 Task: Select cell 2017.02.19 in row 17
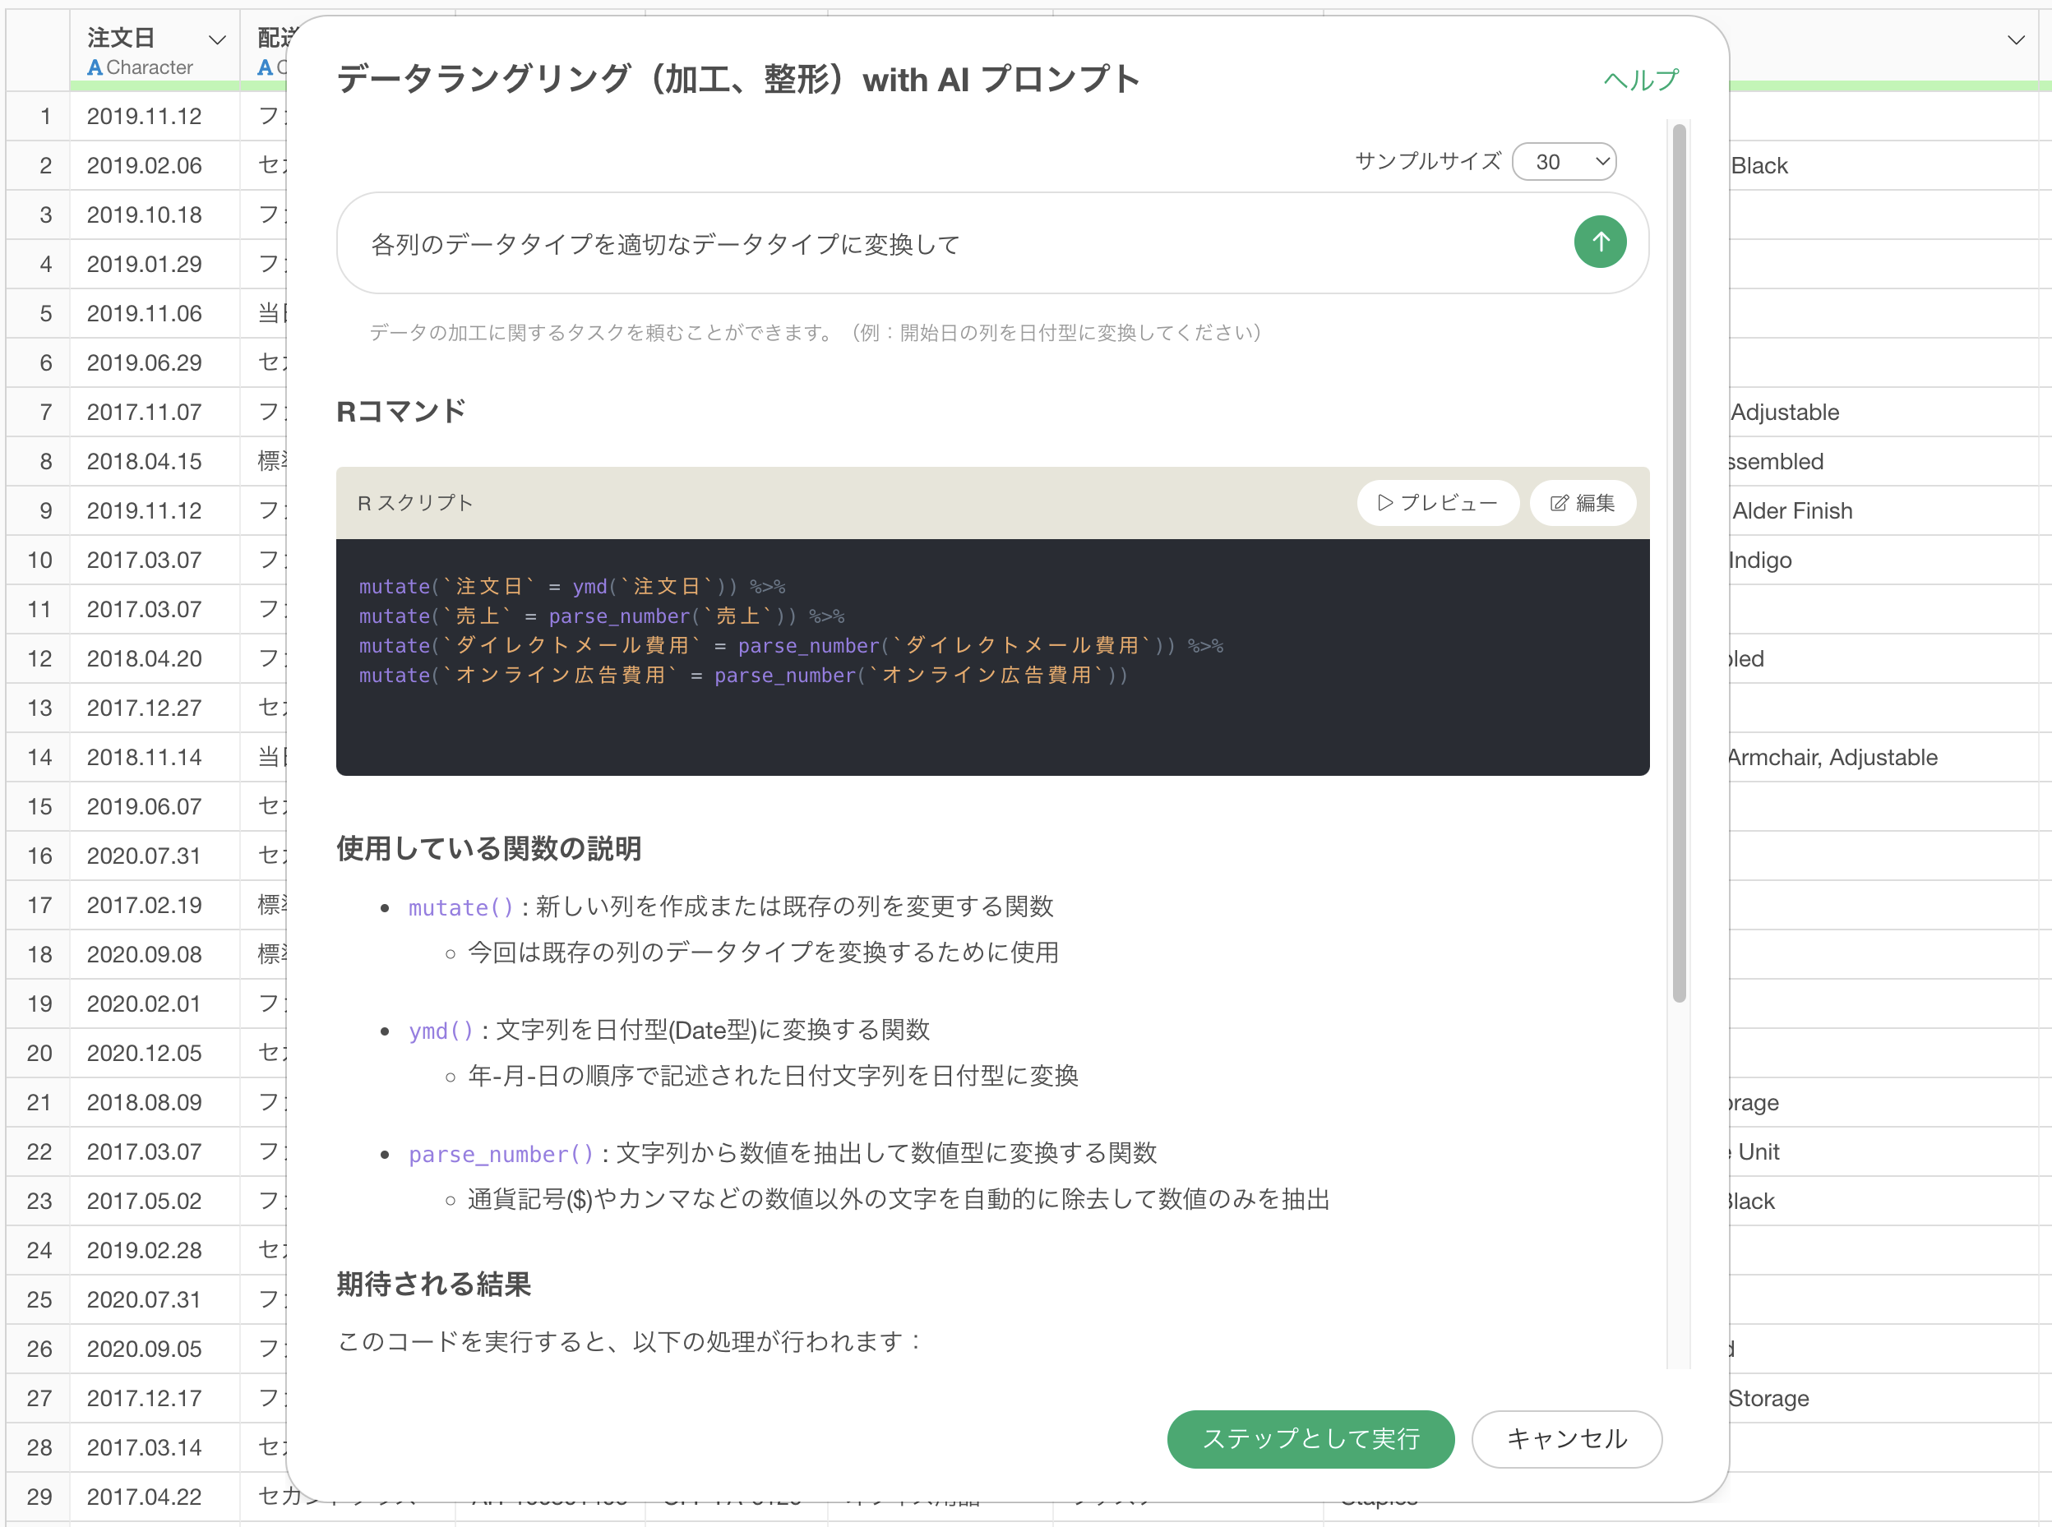pyautogui.click(x=155, y=905)
